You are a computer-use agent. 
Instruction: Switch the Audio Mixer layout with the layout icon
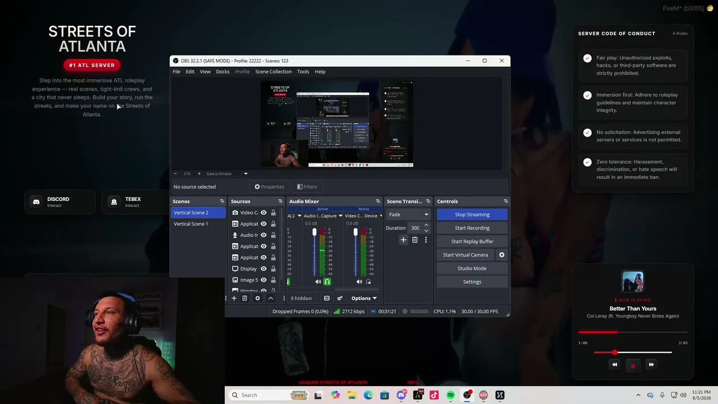pyautogui.click(x=326, y=298)
